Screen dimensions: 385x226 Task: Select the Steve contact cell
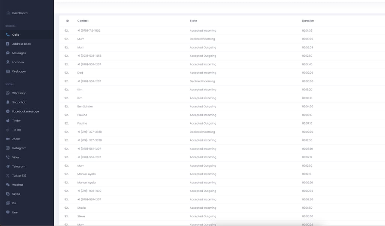click(81, 217)
